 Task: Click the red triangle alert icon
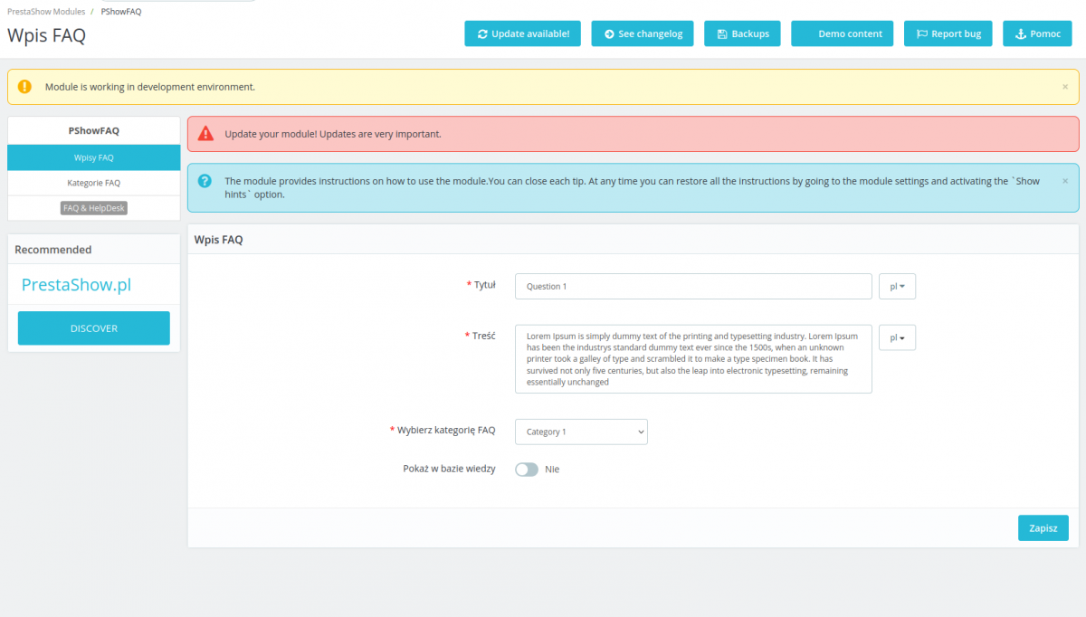coord(205,133)
